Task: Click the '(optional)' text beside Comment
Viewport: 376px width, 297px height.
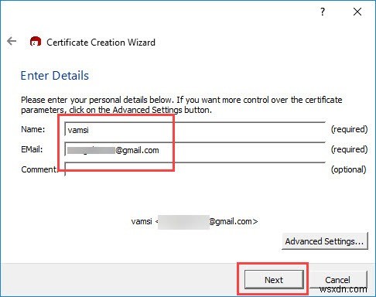Action: pyautogui.click(x=348, y=169)
